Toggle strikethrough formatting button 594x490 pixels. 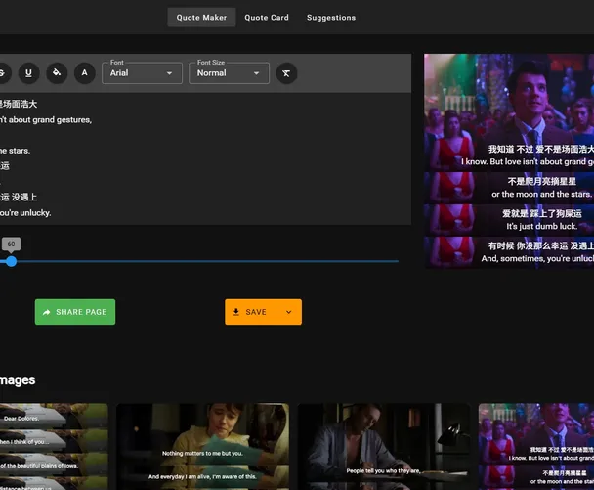click(x=3, y=72)
